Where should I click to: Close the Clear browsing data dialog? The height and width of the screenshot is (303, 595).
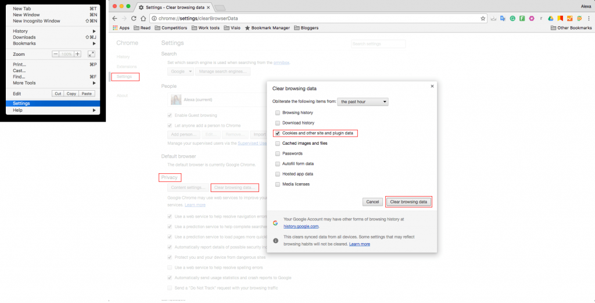(432, 86)
